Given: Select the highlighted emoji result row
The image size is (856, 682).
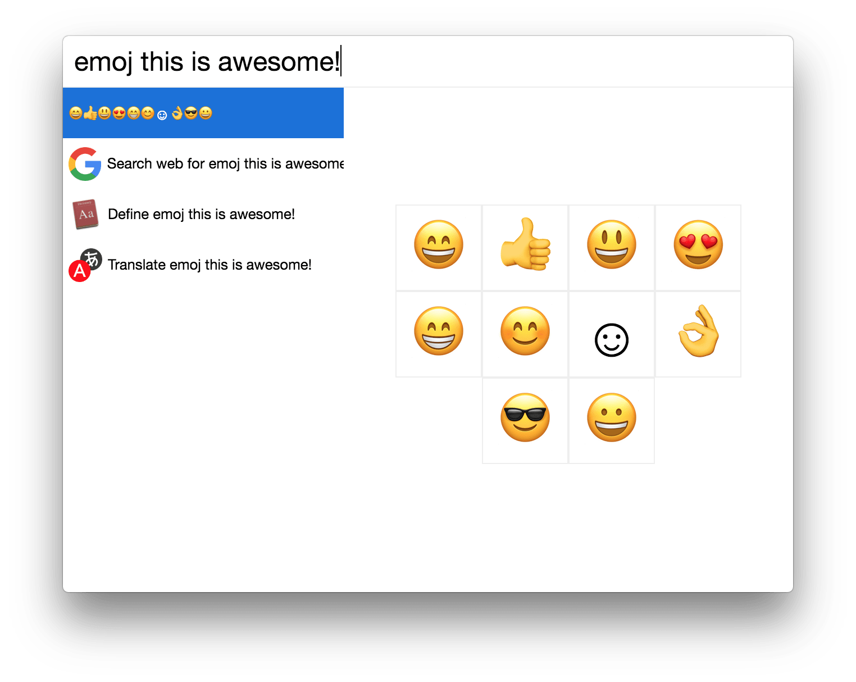Looking at the screenshot, I should click(203, 113).
